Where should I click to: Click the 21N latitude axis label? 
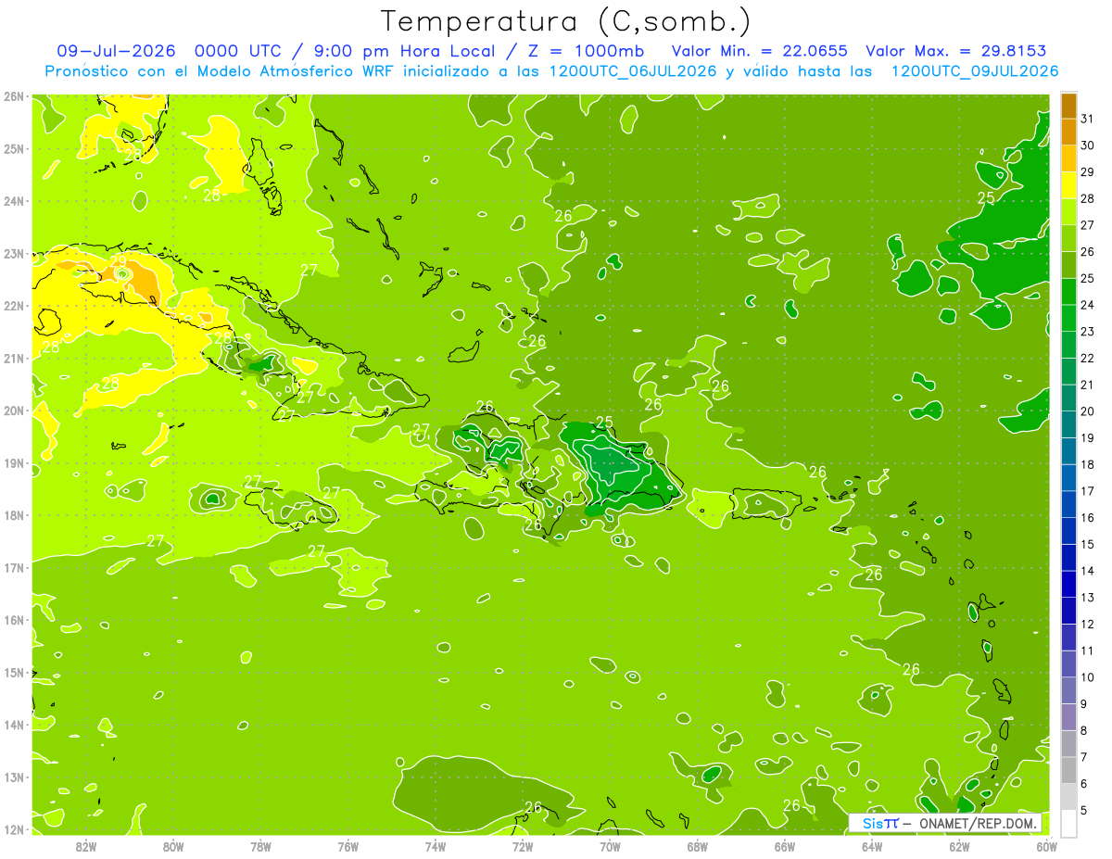[13, 359]
